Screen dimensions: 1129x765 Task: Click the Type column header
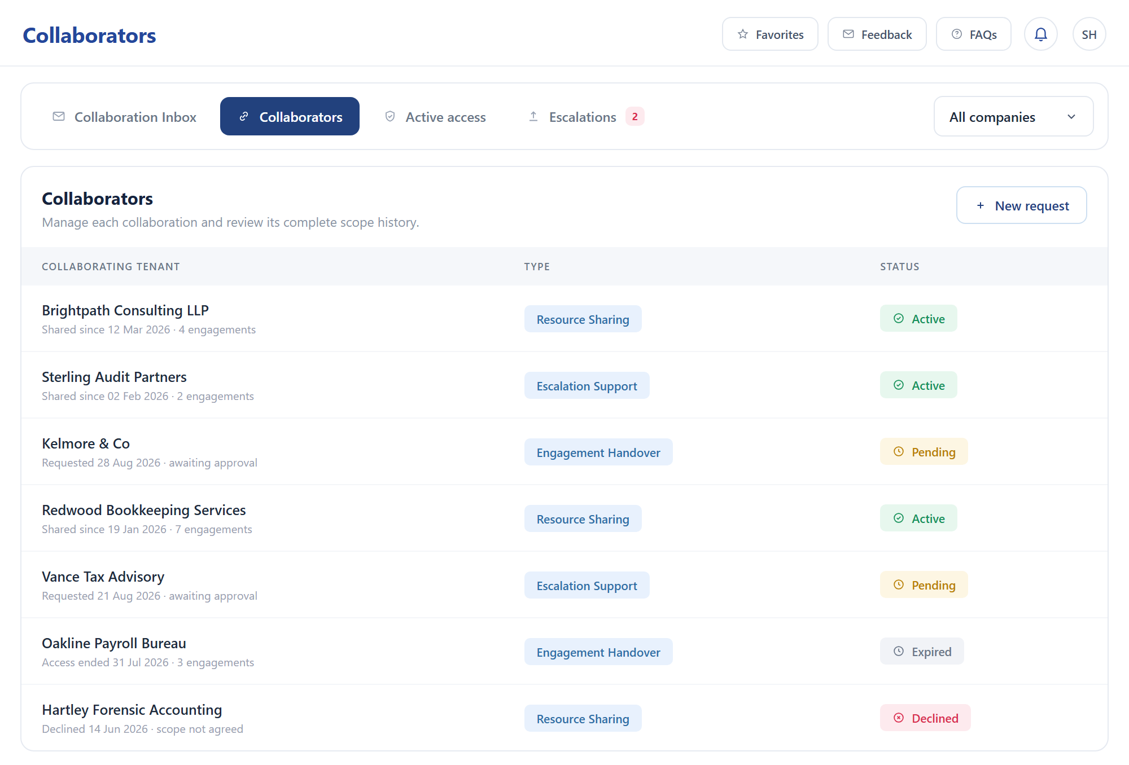coord(536,267)
